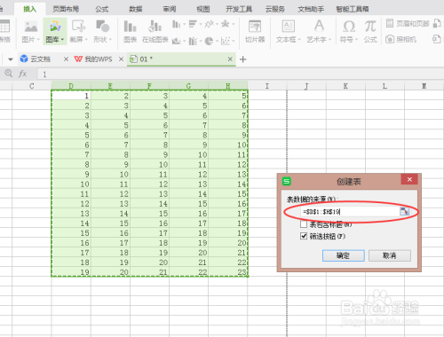
Task: Click the 形状 shapes icon
Action: (x=102, y=27)
